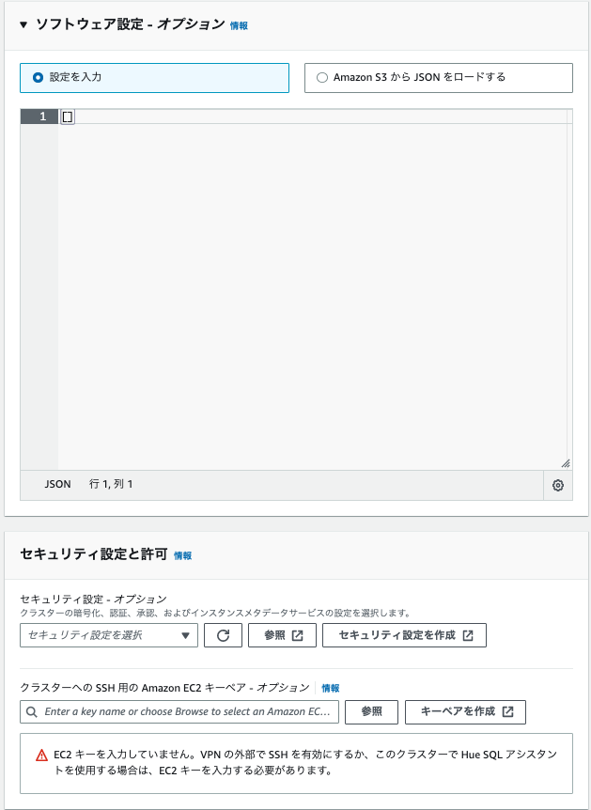Select Amazon S3 から JSON をロードする option
The width and height of the screenshot is (591, 810).
[439, 77]
